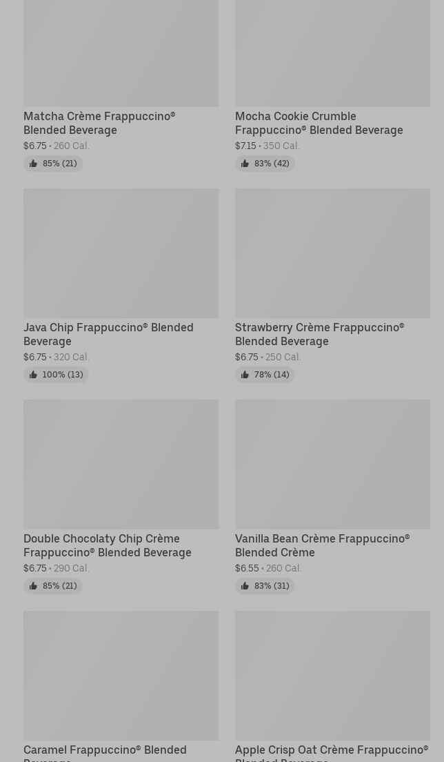
Task: Click the Vanilla Bean Crème product image
Action: 332,464
